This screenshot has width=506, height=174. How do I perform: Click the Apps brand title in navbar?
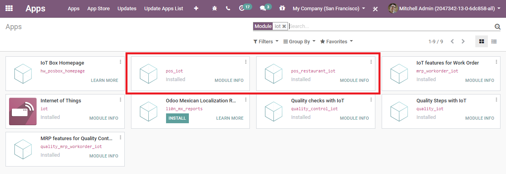pyautogui.click(x=35, y=8)
